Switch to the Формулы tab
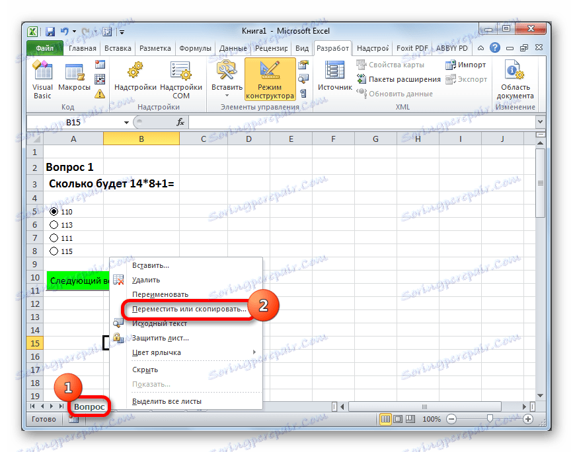 click(195, 48)
